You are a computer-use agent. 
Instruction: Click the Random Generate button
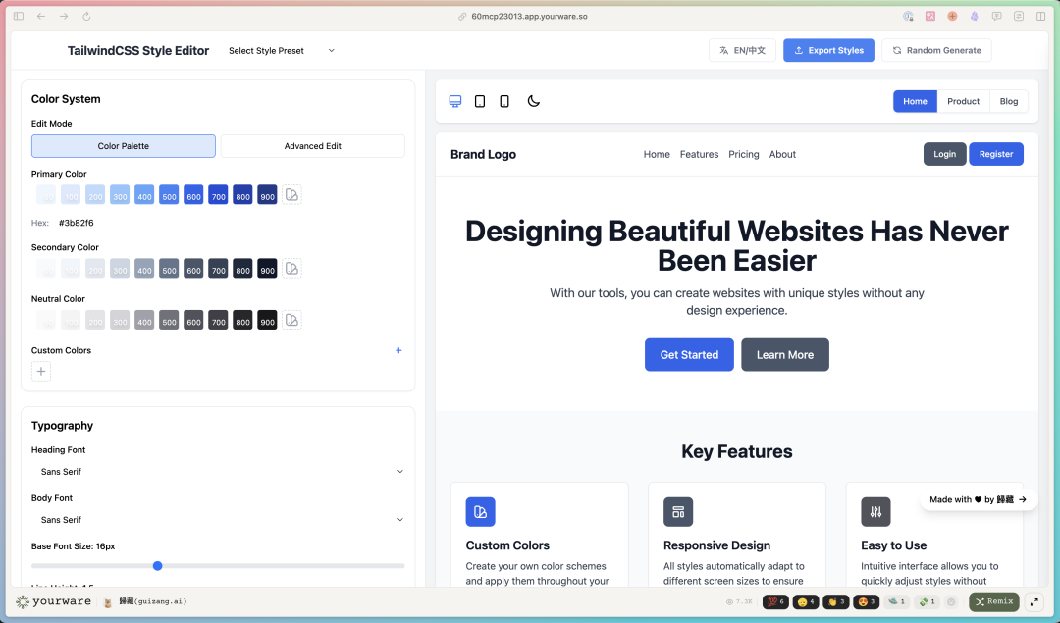pyautogui.click(x=936, y=51)
